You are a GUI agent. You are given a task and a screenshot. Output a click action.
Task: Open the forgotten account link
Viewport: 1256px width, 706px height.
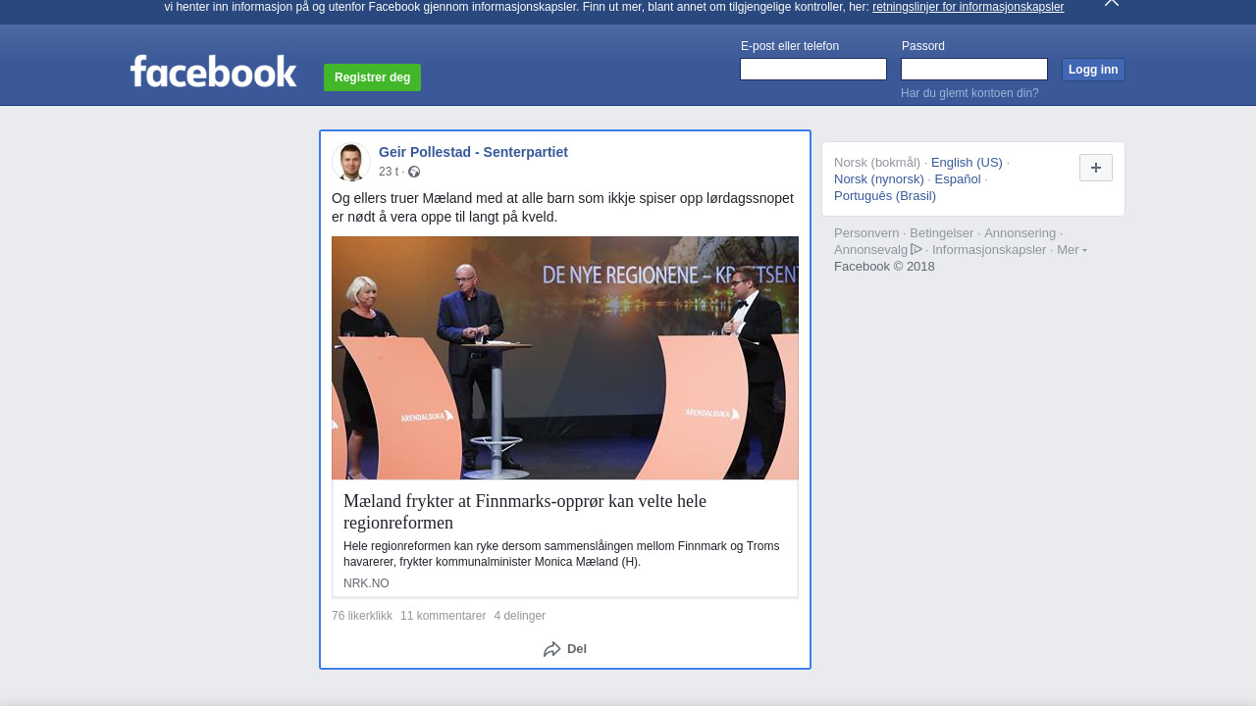point(969,93)
